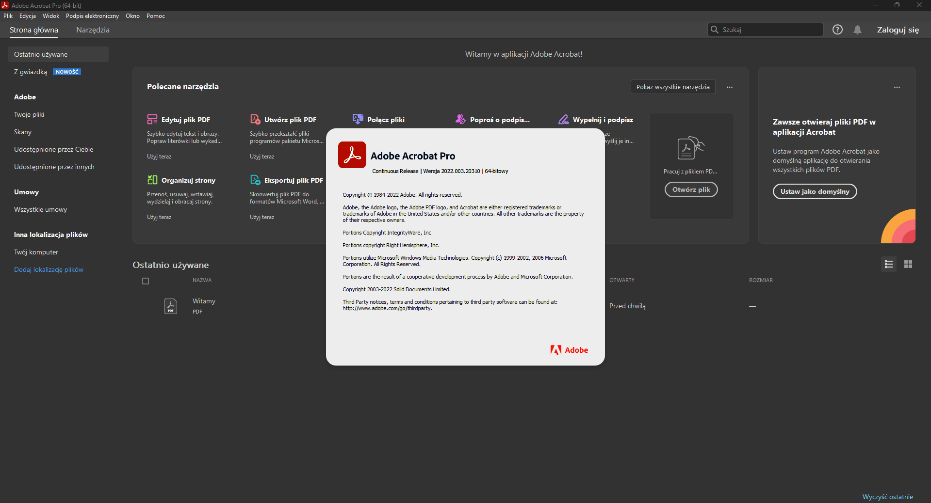Toggle the select-all files checkbox

click(x=146, y=281)
